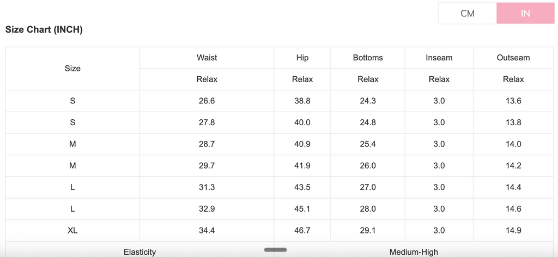The height and width of the screenshot is (258, 558).
Task: Click the Medium-High elasticity value
Action: pos(414,253)
